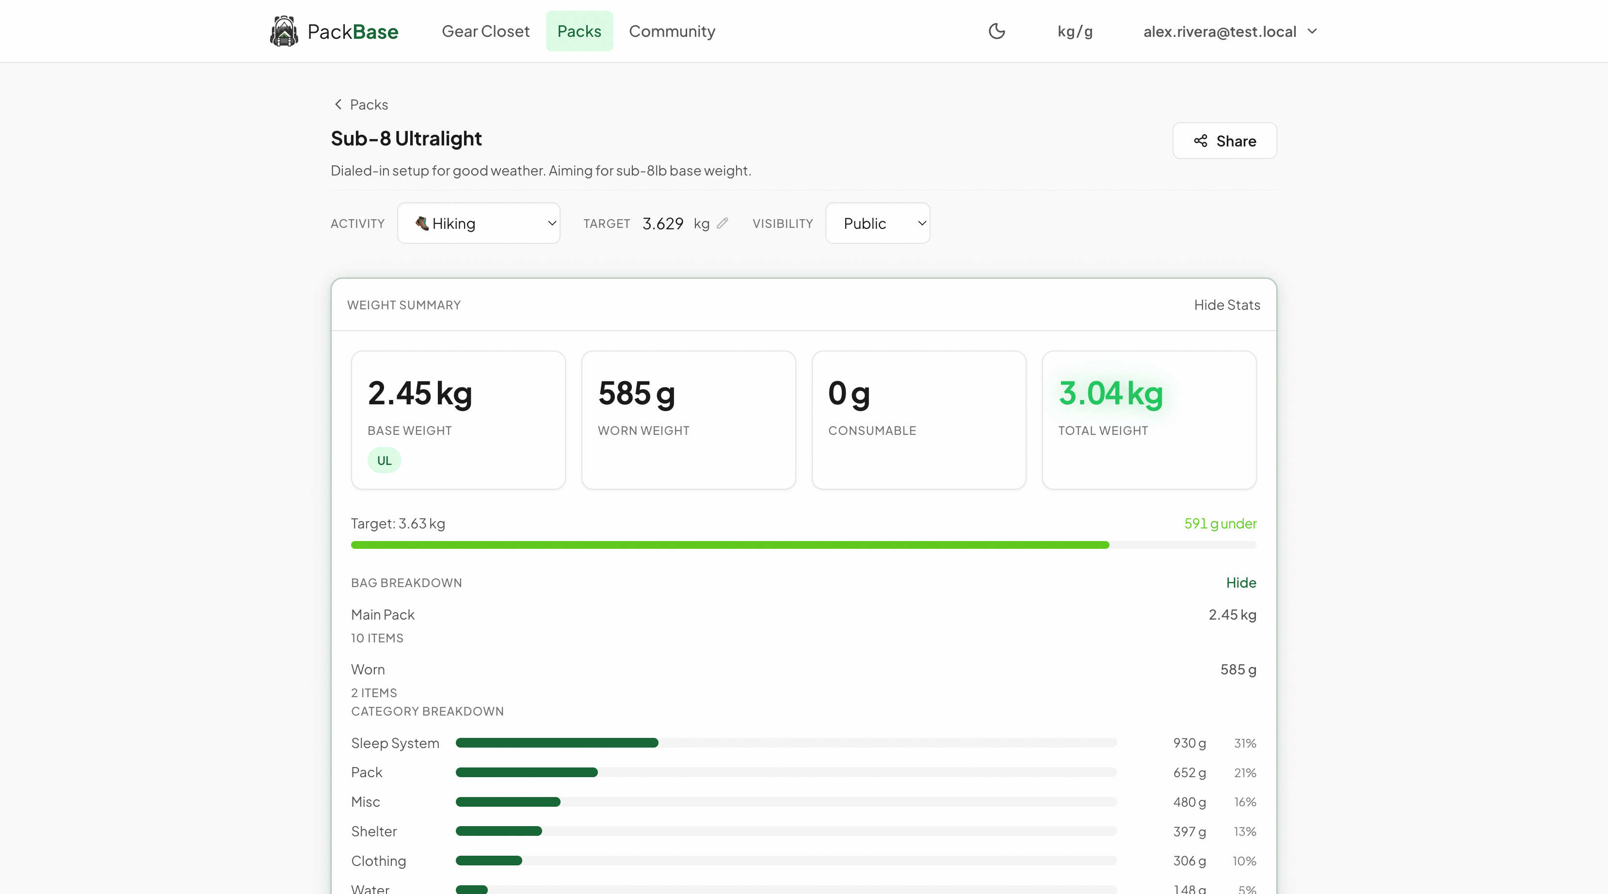The height and width of the screenshot is (894, 1608).
Task: Click the Shelter category weight bar
Action: 786,831
